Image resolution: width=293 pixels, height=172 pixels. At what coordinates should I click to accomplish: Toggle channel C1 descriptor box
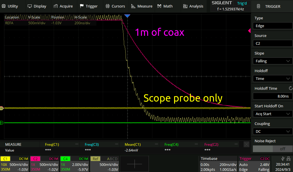click(14, 164)
